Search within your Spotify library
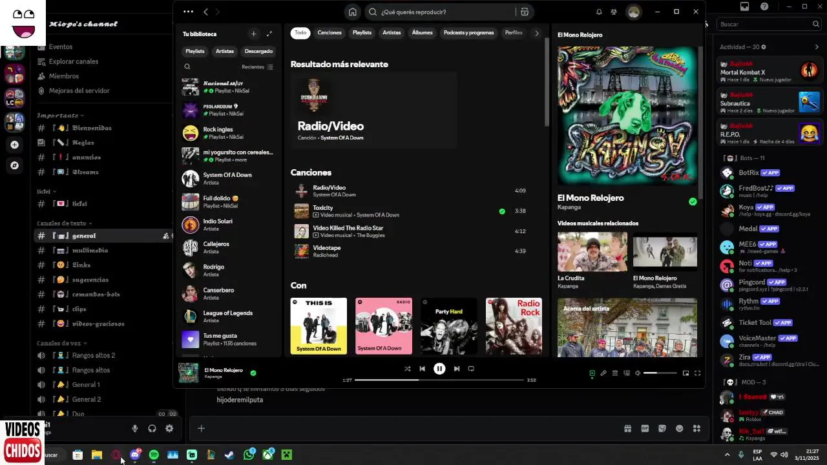The height and width of the screenshot is (465, 827). click(x=187, y=67)
